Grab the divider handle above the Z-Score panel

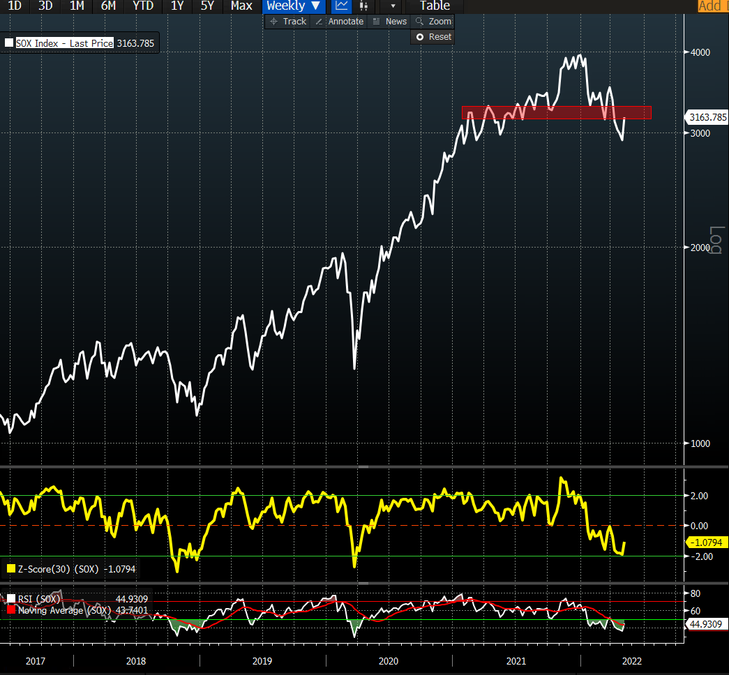point(363,467)
